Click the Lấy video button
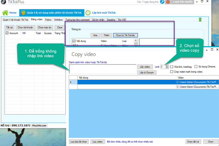 [x=145, y=67]
